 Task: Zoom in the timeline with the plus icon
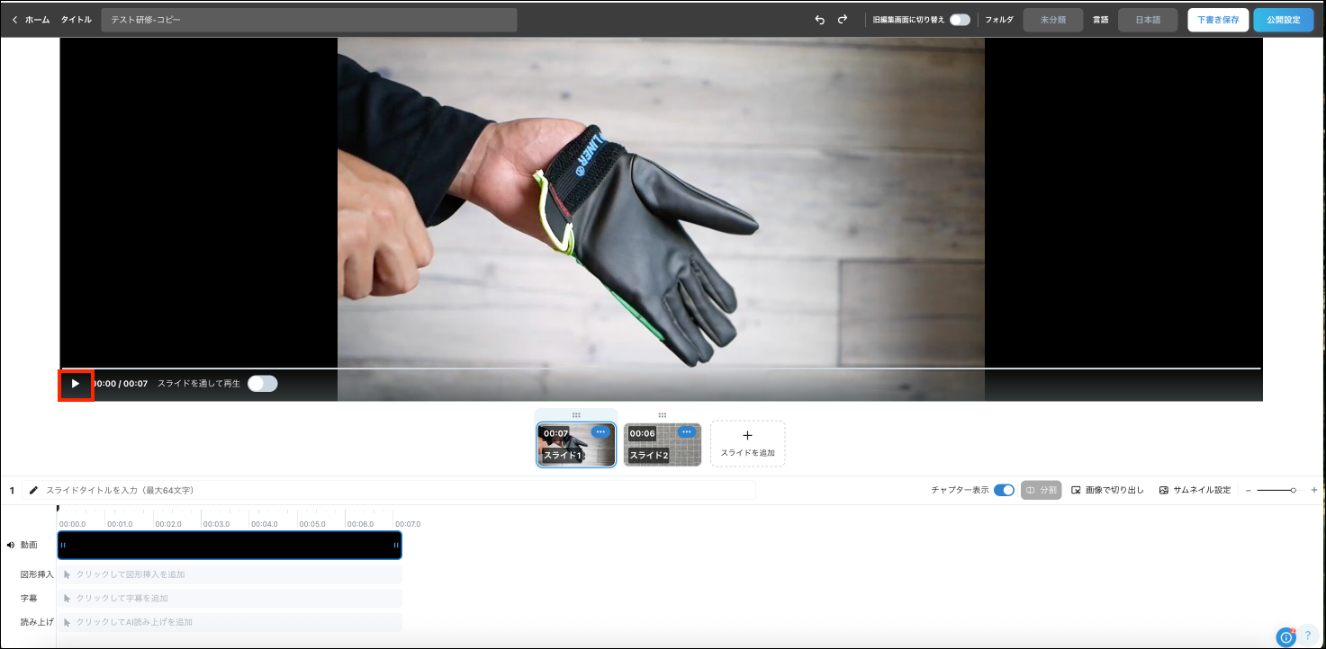click(x=1314, y=490)
